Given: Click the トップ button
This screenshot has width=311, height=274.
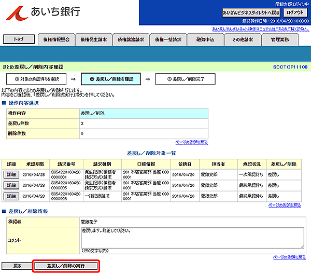Looking at the screenshot, I should pyautogui.click(x=19, y=39).
